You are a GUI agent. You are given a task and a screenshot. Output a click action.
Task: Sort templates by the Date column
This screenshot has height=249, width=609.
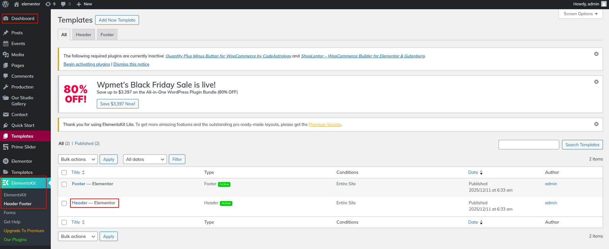point(473,172)
